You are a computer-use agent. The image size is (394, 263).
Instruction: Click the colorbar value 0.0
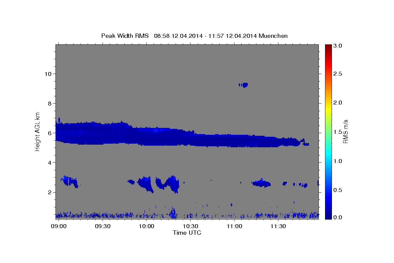click(x=337, y=217)
